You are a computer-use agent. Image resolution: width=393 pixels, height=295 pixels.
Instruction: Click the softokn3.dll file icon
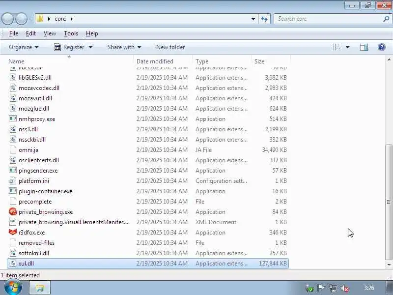13,253
